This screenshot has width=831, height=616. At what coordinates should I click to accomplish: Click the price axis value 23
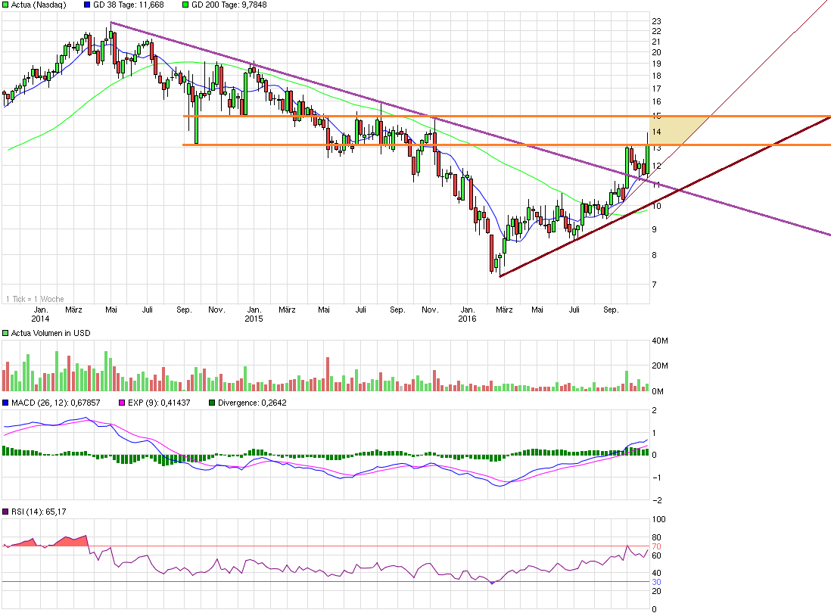pyautogui.click(x=657, y=20)
